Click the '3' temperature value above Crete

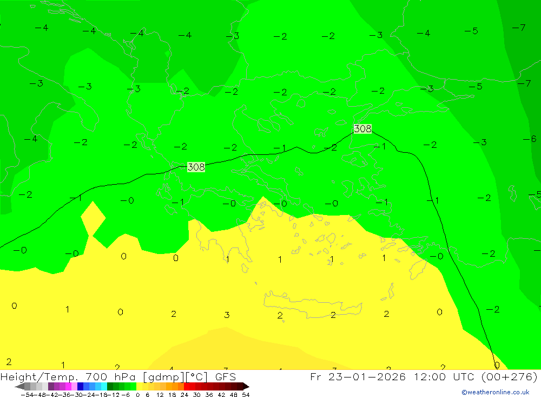[227, 315]
